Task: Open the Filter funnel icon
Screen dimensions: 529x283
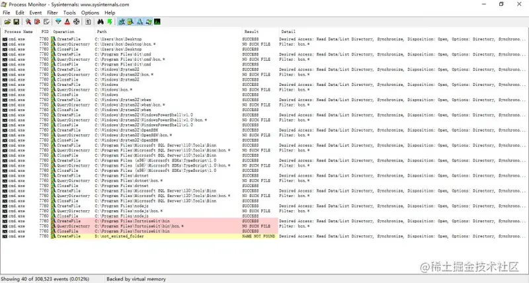Action: coord(58,22)
